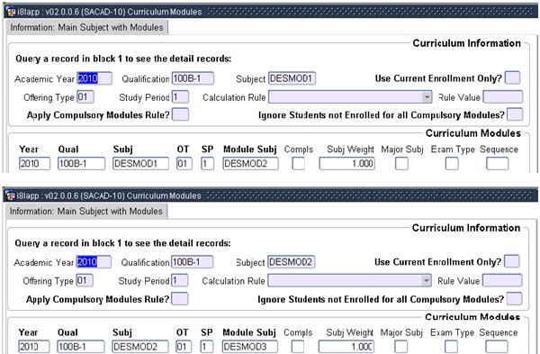Tick Major Subj checkbox for DESMOD3 module row
This screenshot has height=354, width=540.
click(x=400, y=347)
